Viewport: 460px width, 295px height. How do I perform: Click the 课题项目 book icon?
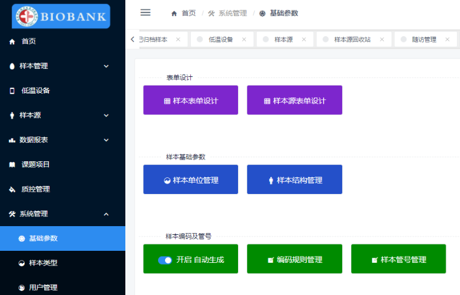[x=12, y=165]
